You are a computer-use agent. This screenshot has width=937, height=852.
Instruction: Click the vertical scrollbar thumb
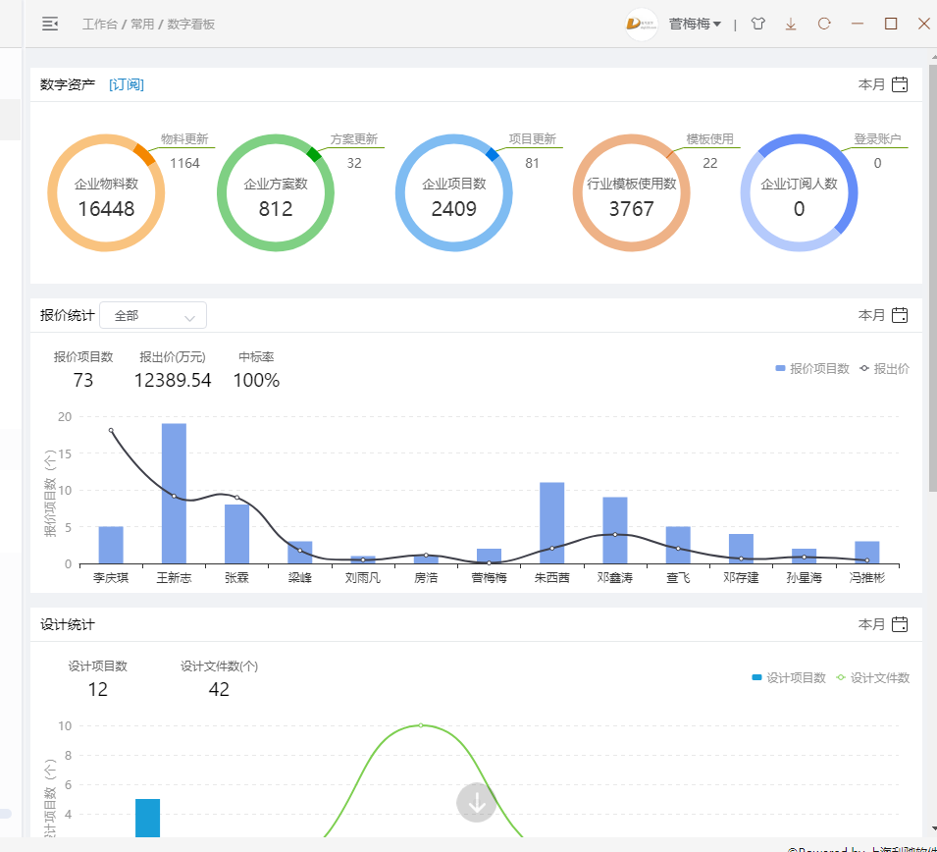coord(933,276)
